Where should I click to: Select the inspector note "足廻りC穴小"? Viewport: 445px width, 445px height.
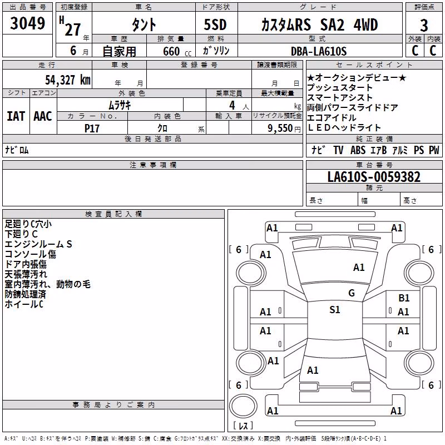[x=28, y=224]
